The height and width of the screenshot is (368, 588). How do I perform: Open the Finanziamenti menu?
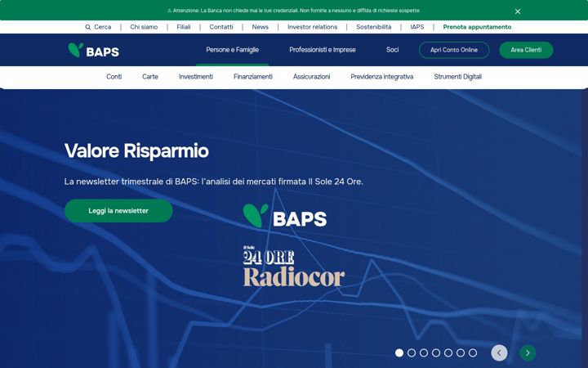[x=253, y=77]
